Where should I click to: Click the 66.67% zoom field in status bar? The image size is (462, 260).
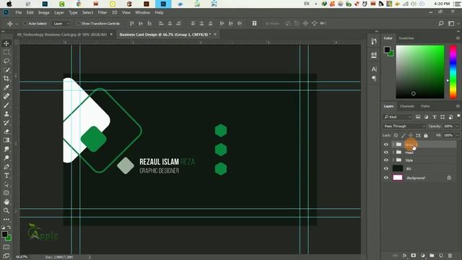(22, 257)
